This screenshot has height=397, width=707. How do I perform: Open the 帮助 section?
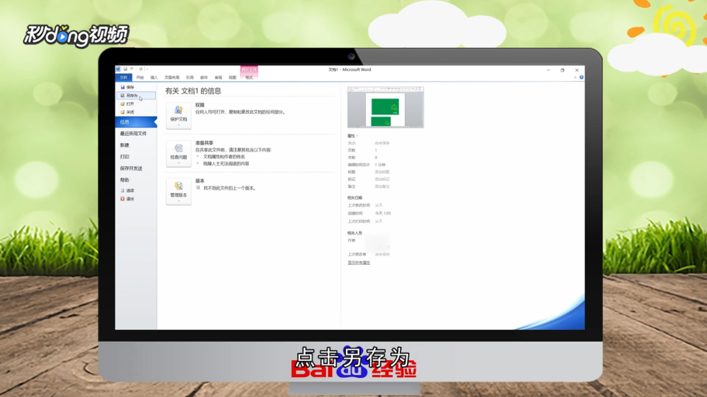(125, 180)
